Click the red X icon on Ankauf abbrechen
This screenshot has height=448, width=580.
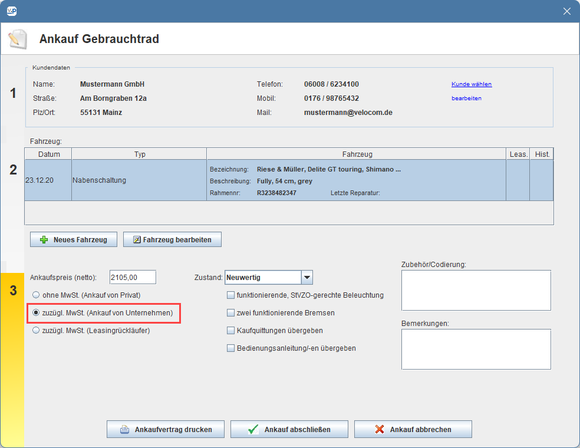pos(380,430)
